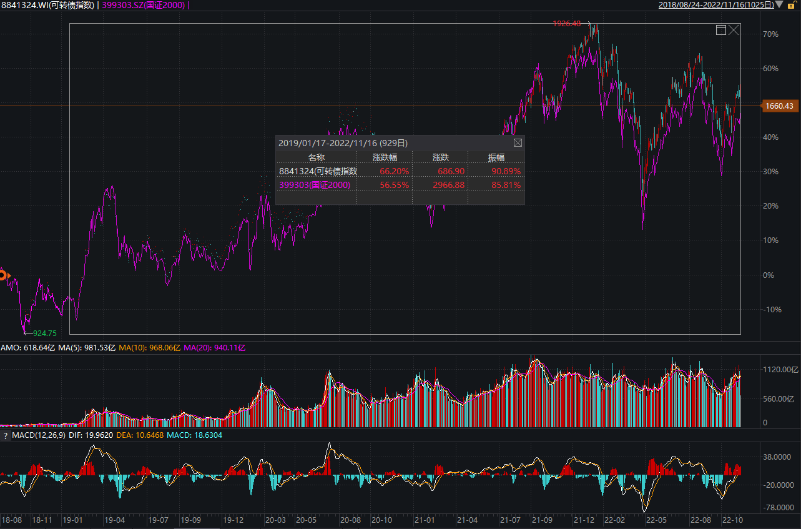This screenshot has width=801, height=529.
Task: Click the MACD(12,26,9) indicator label
Action: tap(37, 435)
